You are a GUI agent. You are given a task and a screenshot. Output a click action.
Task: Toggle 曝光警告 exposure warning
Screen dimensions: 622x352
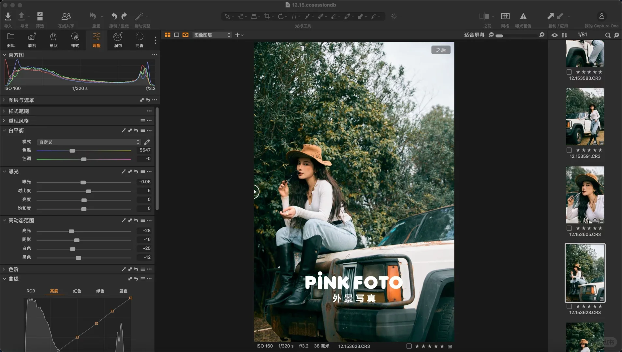click(x=523, y=16)
